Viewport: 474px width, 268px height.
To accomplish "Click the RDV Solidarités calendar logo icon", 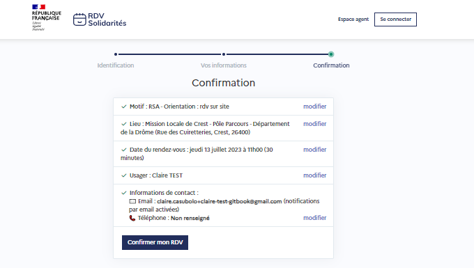I will point(79,19).
